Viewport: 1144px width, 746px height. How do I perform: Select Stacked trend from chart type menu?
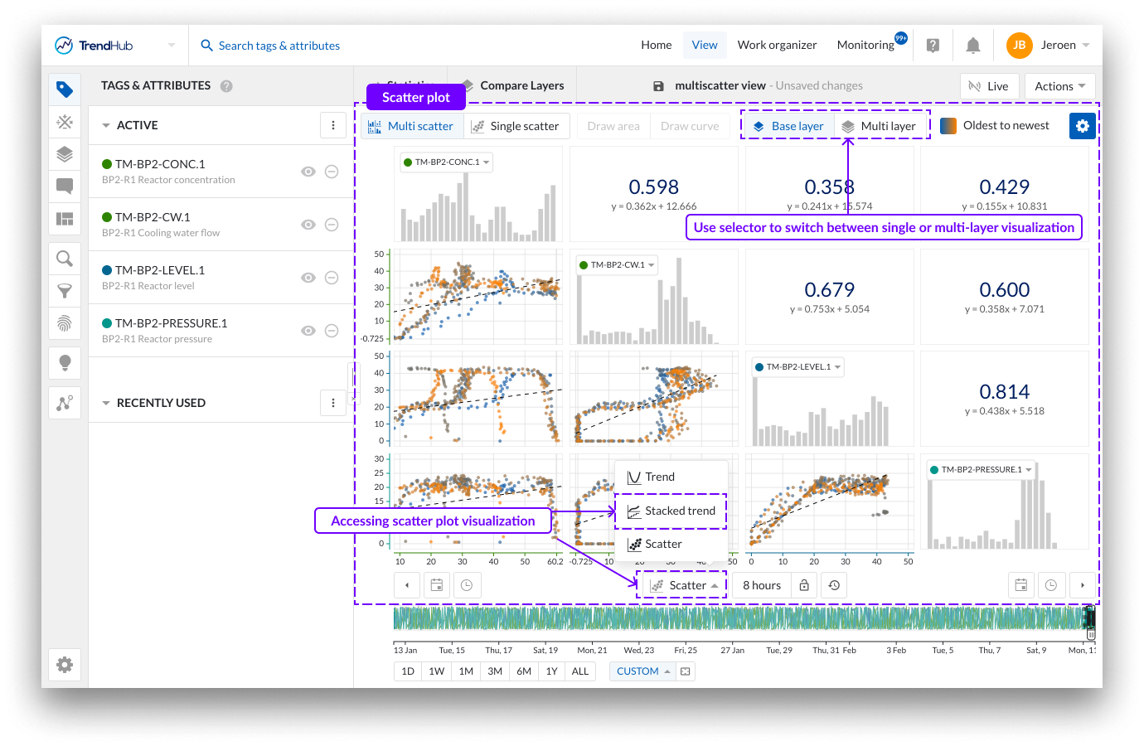(671, 511)
